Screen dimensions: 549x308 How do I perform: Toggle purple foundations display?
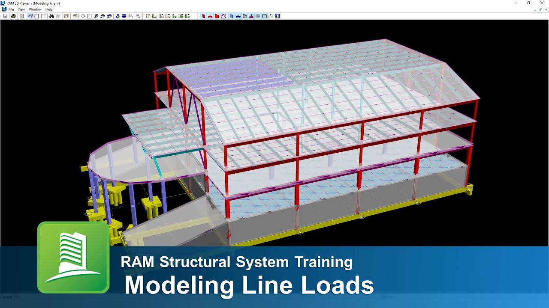[x=251, y=16]
